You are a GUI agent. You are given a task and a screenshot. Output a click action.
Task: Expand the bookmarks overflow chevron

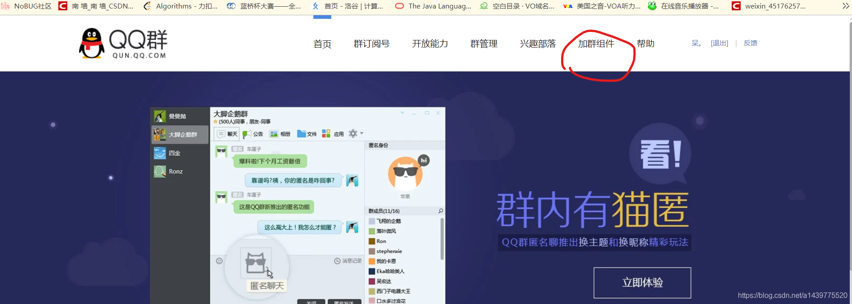[x=846, y=6]
